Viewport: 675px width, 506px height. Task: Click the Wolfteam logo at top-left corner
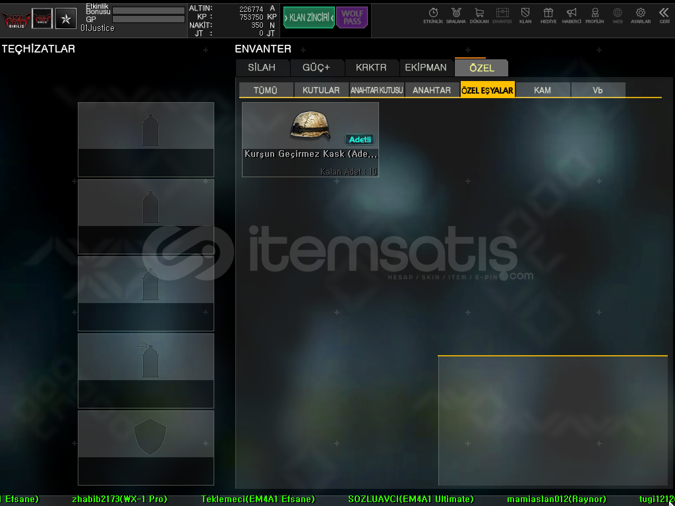(16, 19)
